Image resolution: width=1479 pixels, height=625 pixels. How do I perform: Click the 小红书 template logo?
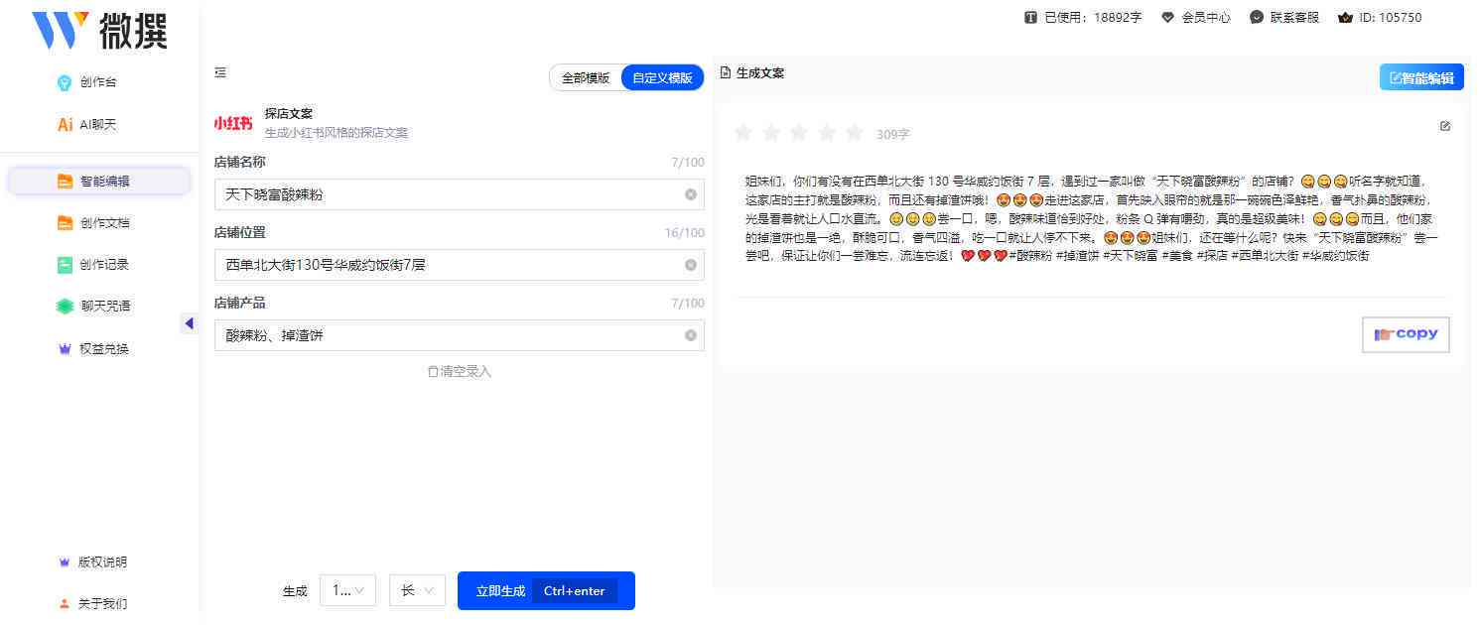(233, 123)
